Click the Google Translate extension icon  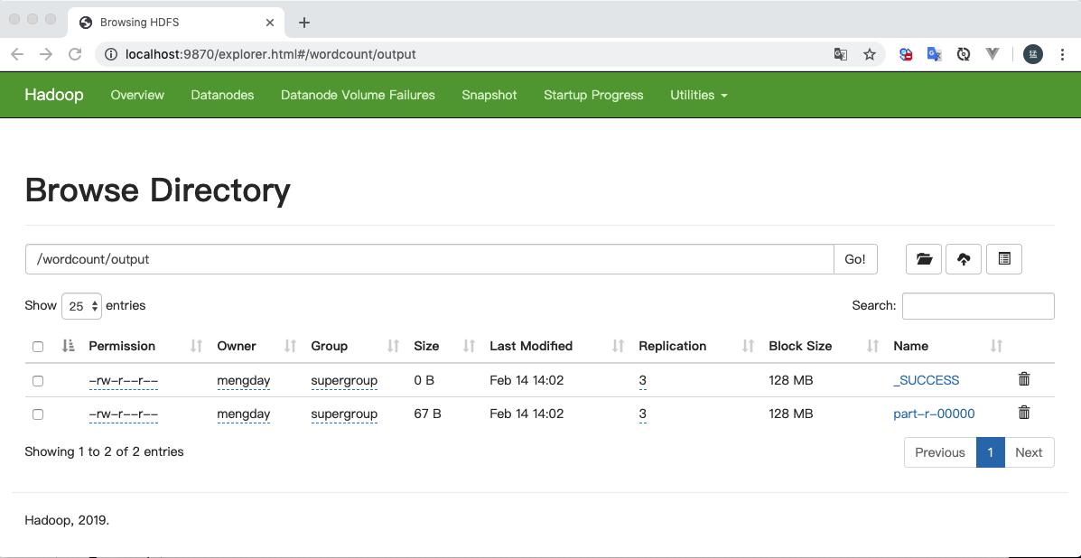(x=935, y=54)
